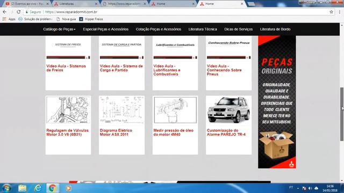Open Video Aula - Lubrificantes e Combustíveis
The height and width of the screenshot is (193, 344).
click(x=167, y=70)
